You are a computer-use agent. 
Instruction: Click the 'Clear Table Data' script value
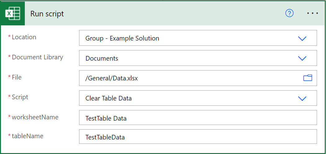click(109, 98)
